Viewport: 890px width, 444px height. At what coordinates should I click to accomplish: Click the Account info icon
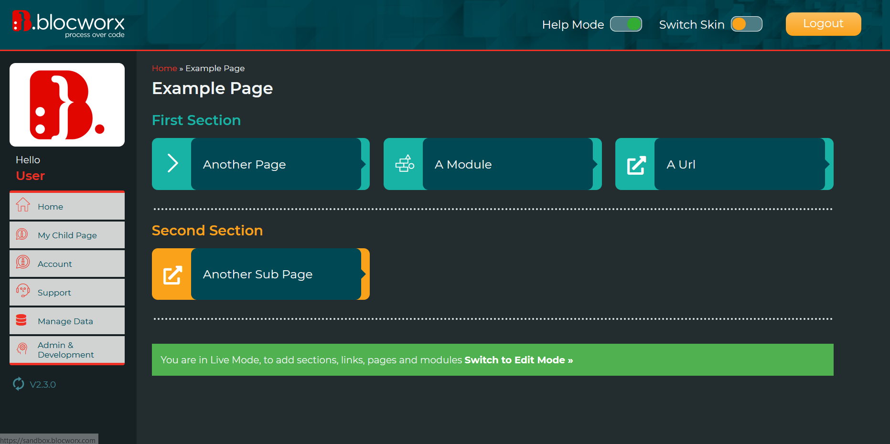coord(23,262)
